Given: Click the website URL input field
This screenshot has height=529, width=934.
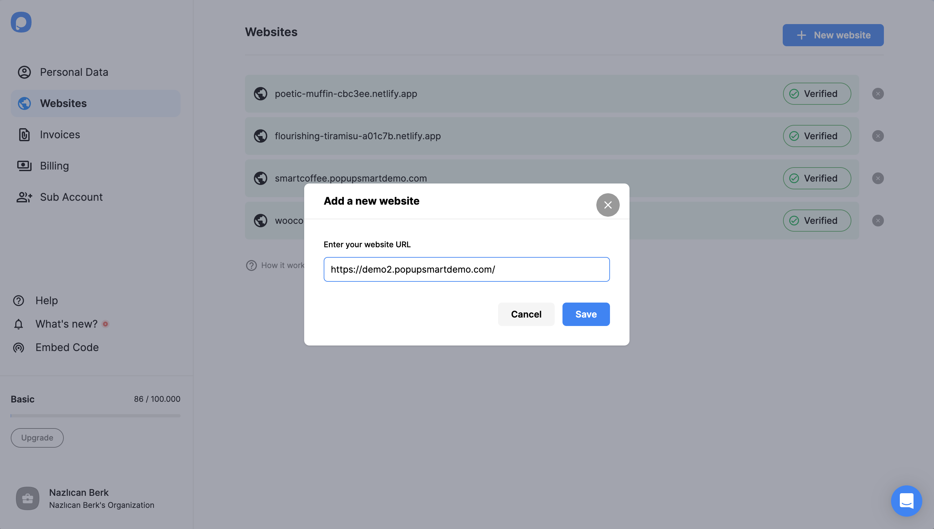Looking at the screenshot, I should (467, 269).
